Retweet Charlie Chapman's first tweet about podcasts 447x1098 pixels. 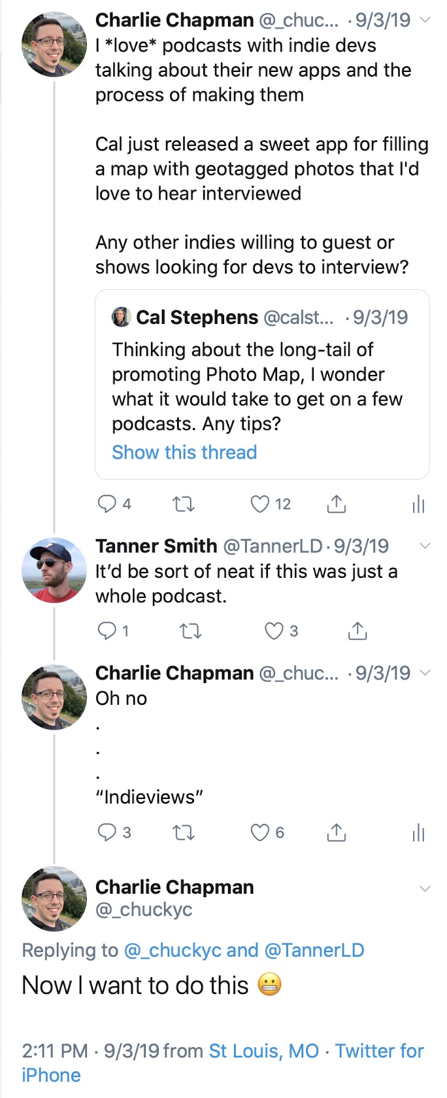183,505
